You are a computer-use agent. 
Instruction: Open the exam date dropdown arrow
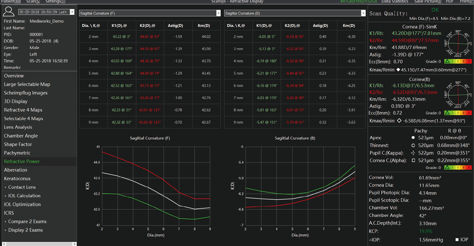tap(72, 12)
